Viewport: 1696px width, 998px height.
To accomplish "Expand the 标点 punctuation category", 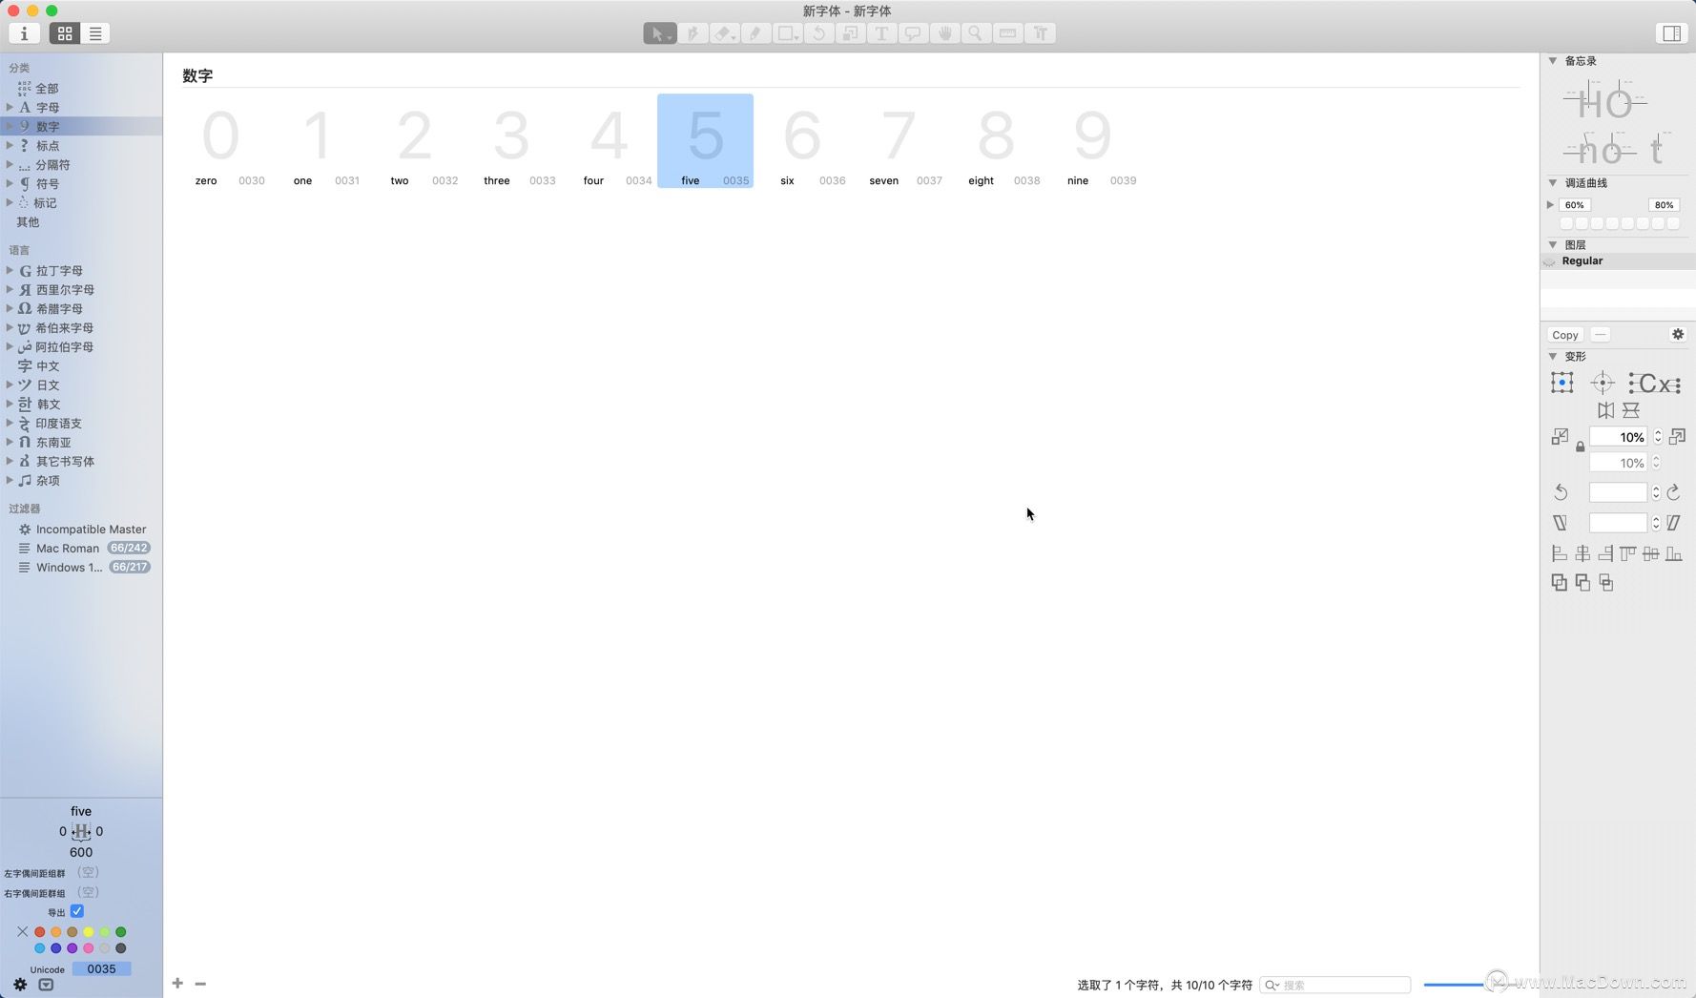I will click(10, 145).
